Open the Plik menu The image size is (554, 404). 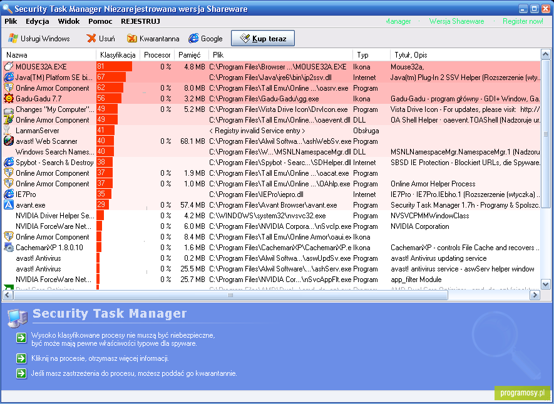[11, 21]
